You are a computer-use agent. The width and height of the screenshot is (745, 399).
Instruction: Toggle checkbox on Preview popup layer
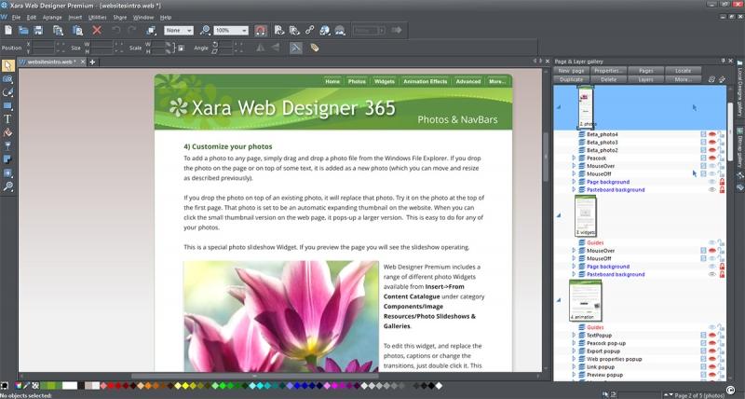(704, 375)
